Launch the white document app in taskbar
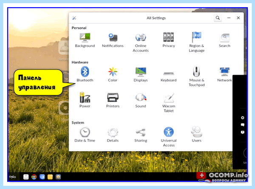 [x=26, y=177]
